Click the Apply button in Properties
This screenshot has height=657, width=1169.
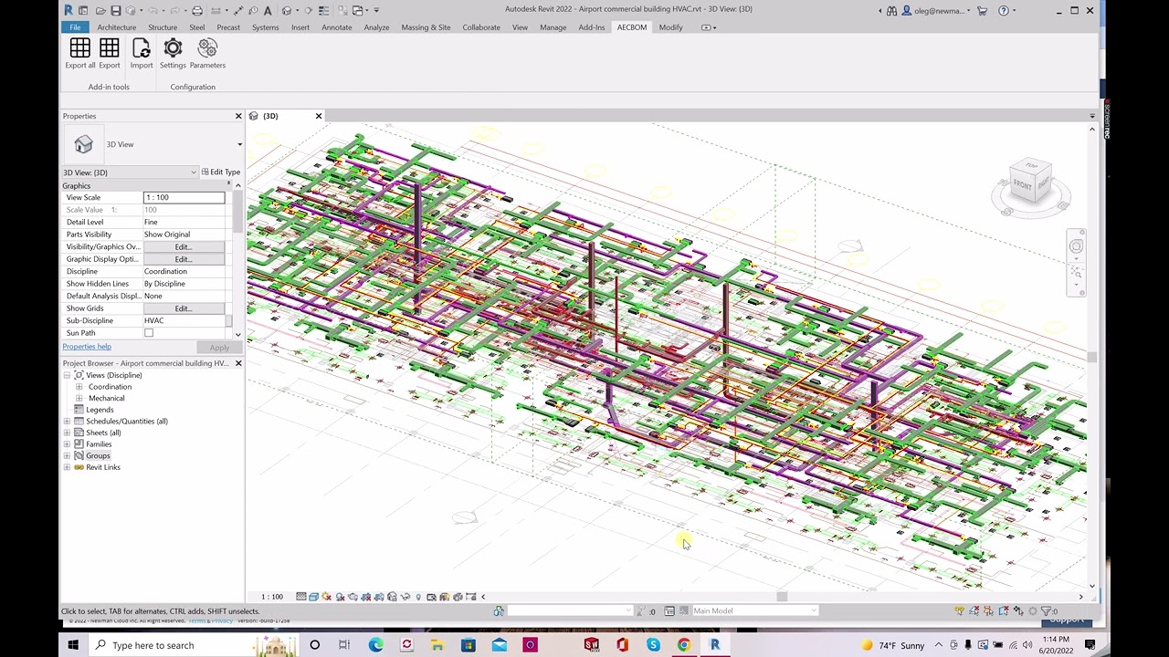(219, 347)
